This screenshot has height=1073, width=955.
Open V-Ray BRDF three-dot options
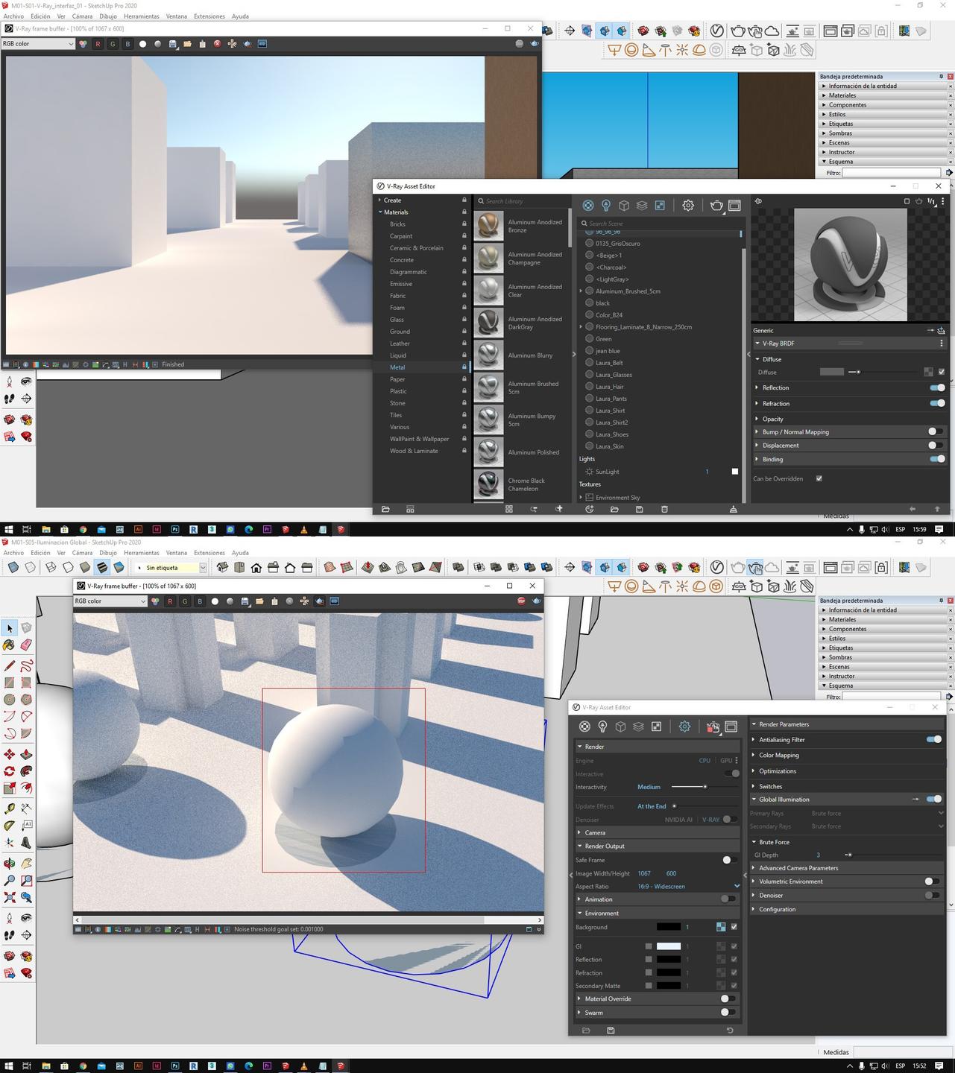(942, 344)
